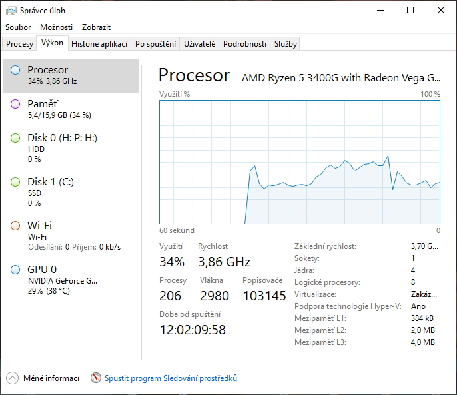Open the Podrobnosti tab
Screen dimensions: 457x395
click(x=244, y=44)
